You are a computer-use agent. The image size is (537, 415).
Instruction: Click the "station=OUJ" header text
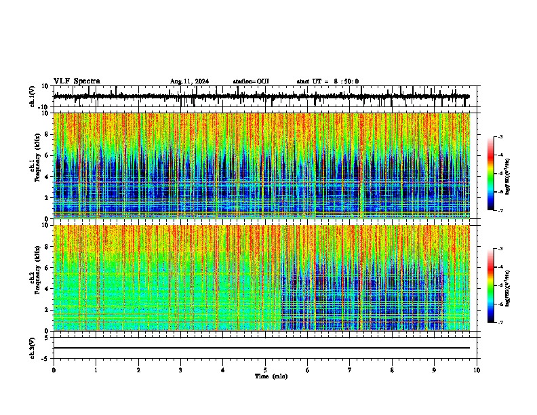pyautogui.click(x=251, y=81)
